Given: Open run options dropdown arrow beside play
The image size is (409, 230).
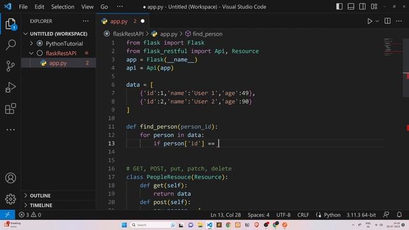Looking at the screenshot, I should (377, 21).
